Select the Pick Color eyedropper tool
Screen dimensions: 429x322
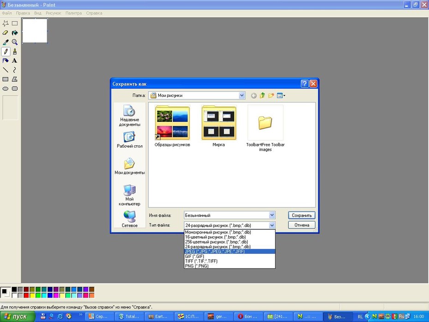6,42
